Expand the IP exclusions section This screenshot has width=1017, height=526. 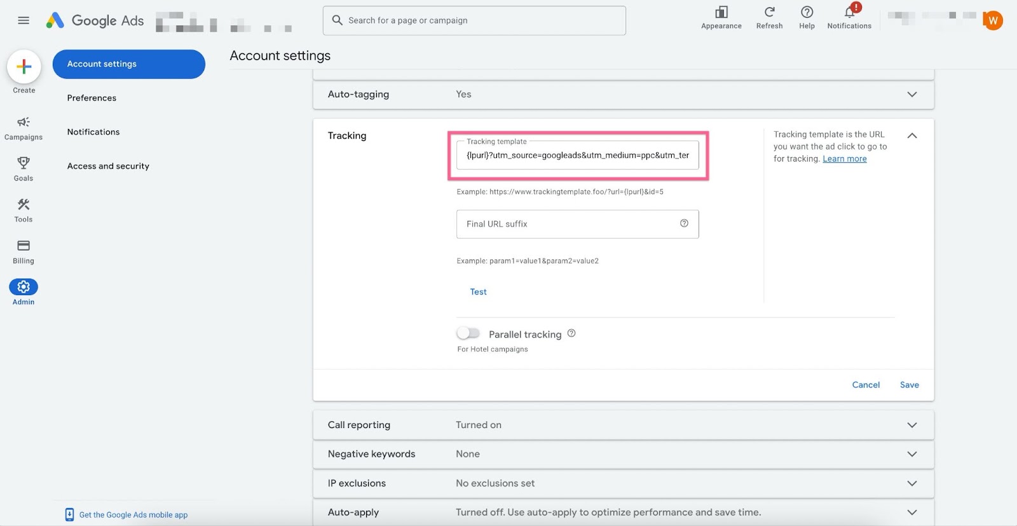[911, 483]
